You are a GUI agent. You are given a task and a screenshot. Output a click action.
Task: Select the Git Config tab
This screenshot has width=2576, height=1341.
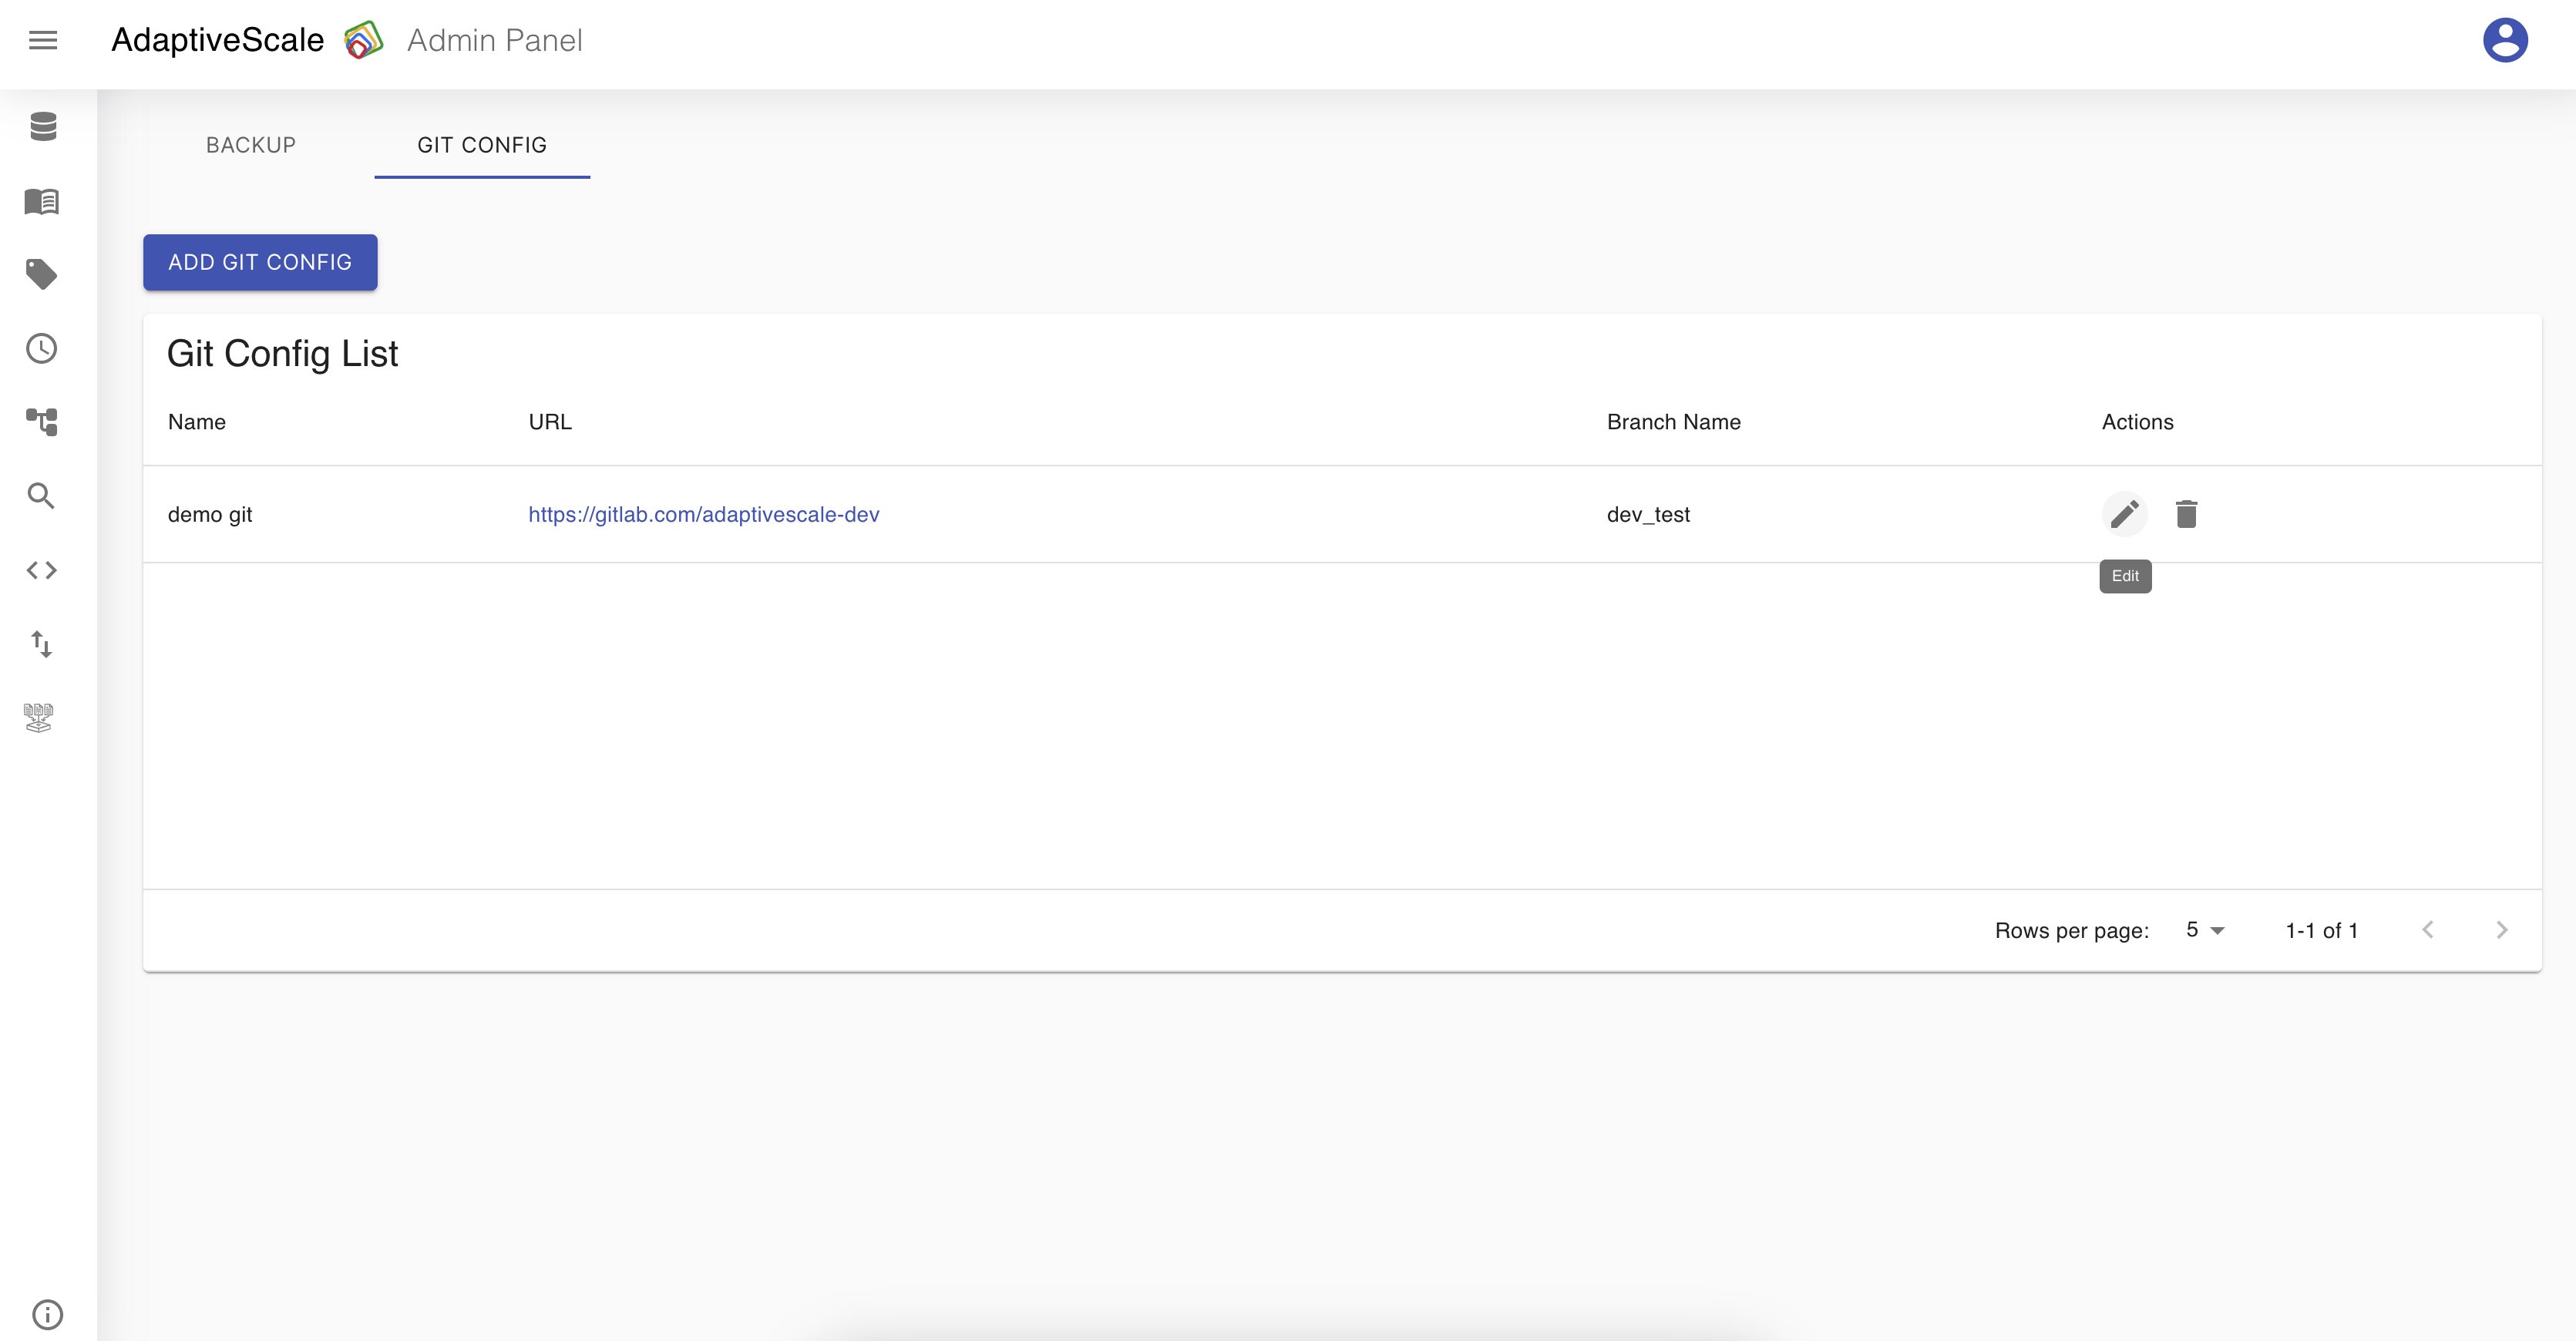coord(482,145)
